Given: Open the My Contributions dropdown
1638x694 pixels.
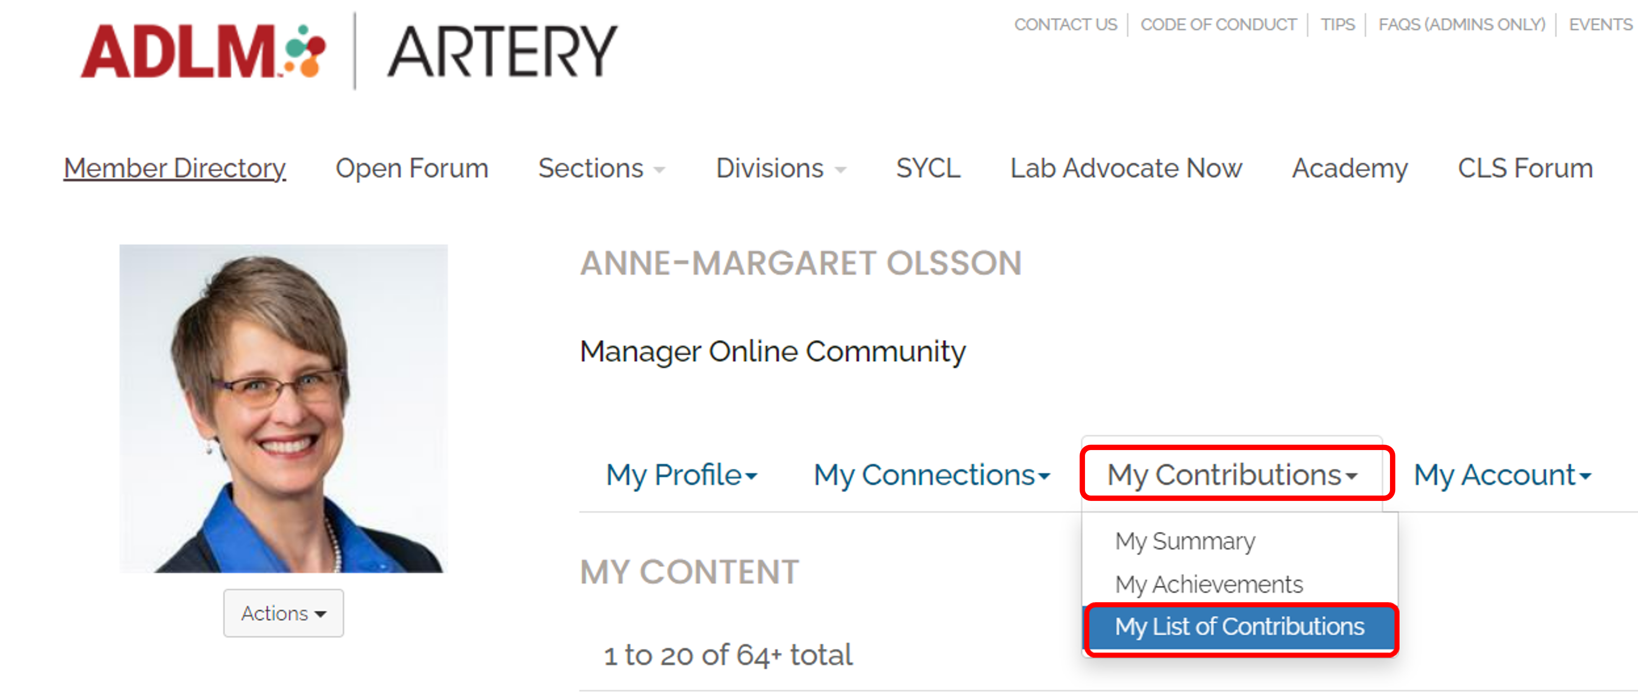Looking at the screenshot, I should (x=1232, y=474).
